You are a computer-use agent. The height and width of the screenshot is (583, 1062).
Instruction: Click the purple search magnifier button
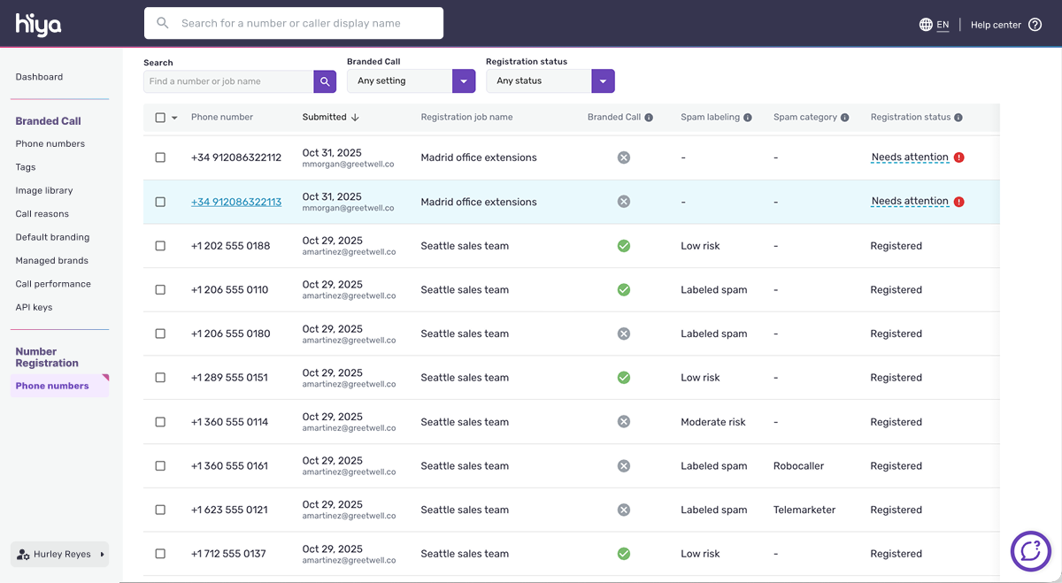325,81
